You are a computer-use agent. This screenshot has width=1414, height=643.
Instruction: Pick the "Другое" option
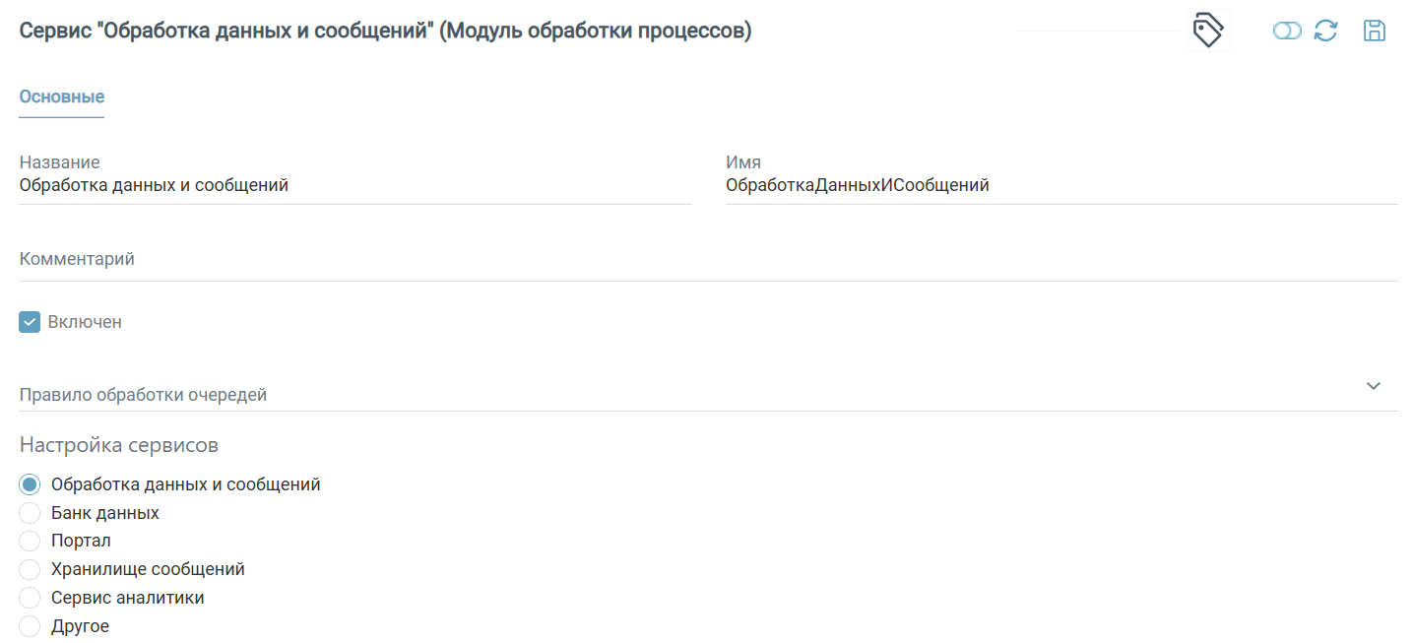pyautogui.click(x=29, y=625)
